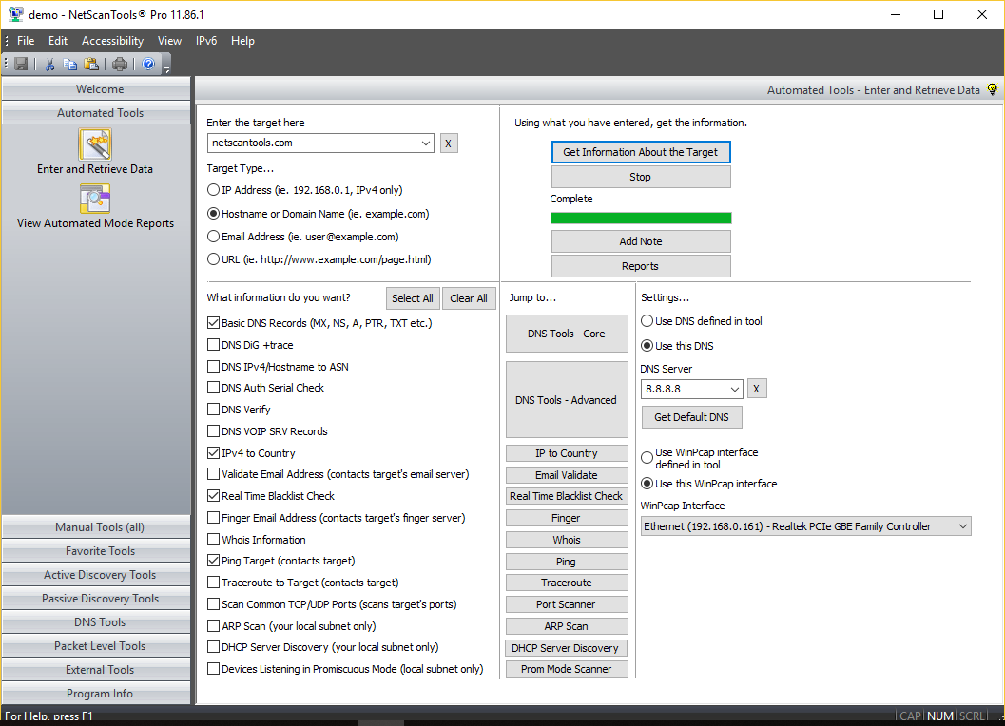Click the Save toolbar icon
This screenshot has width=1005, height=726.
pyautogui.click(x=21, y=64)
